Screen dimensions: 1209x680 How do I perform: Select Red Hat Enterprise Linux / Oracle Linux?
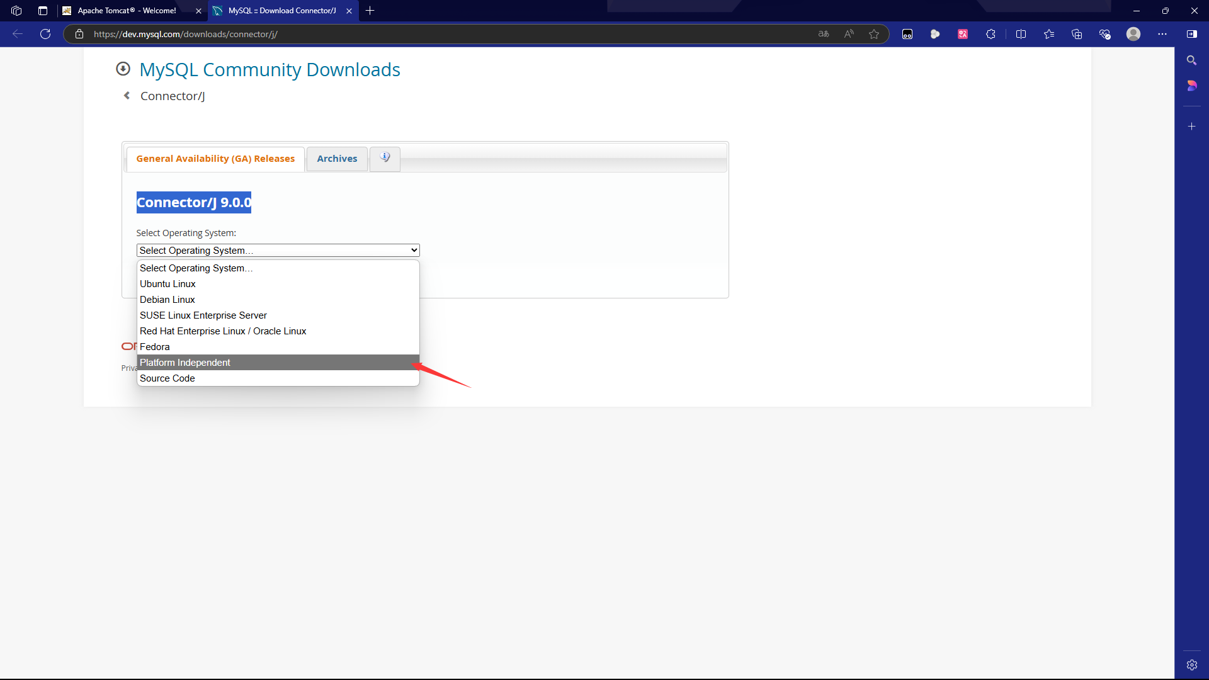click(278, 331)
